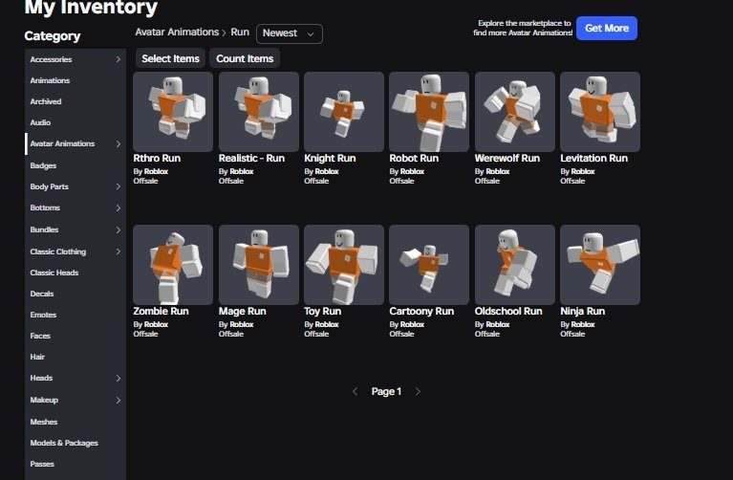Image resolution: width=733 pixels, height=480 pixels.
Task: Expand the Body Parts category chevron
Action: tap(118, 186)
